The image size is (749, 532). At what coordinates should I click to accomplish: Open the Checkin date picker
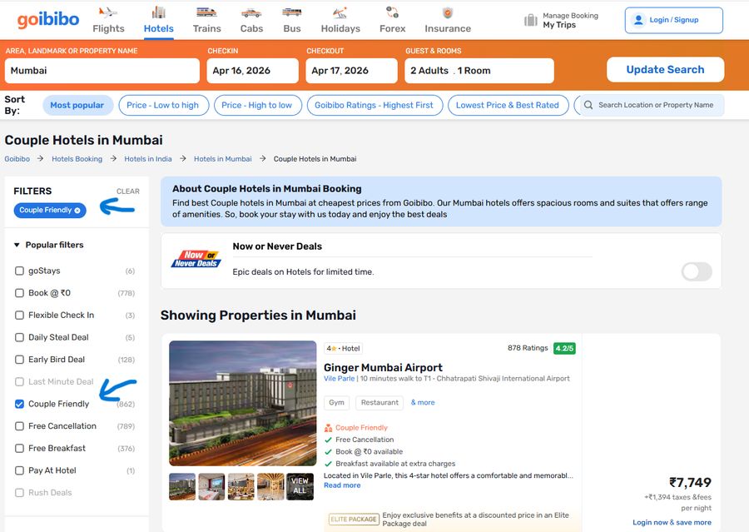coord(253,71)
